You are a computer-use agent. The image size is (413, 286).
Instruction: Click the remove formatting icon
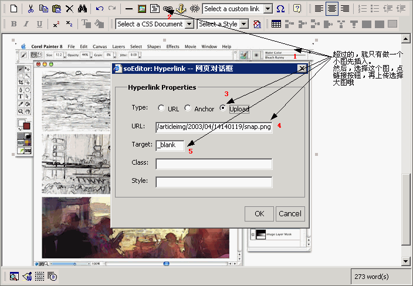coord(257,24)
